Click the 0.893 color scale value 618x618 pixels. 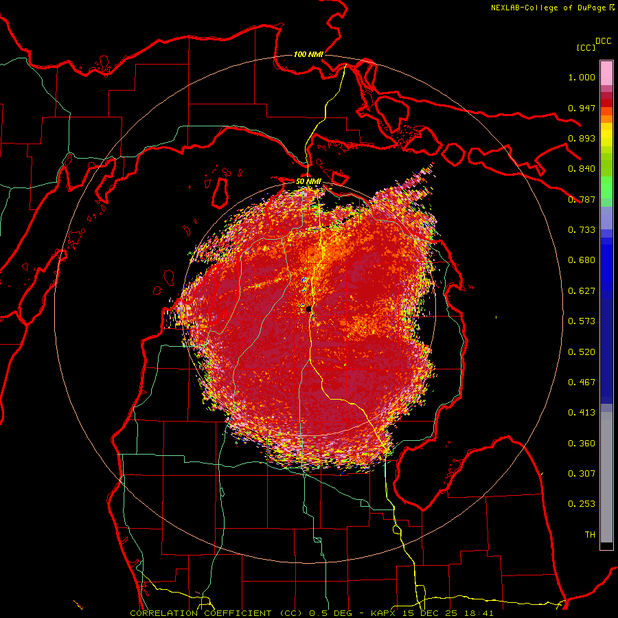point(582,138)
